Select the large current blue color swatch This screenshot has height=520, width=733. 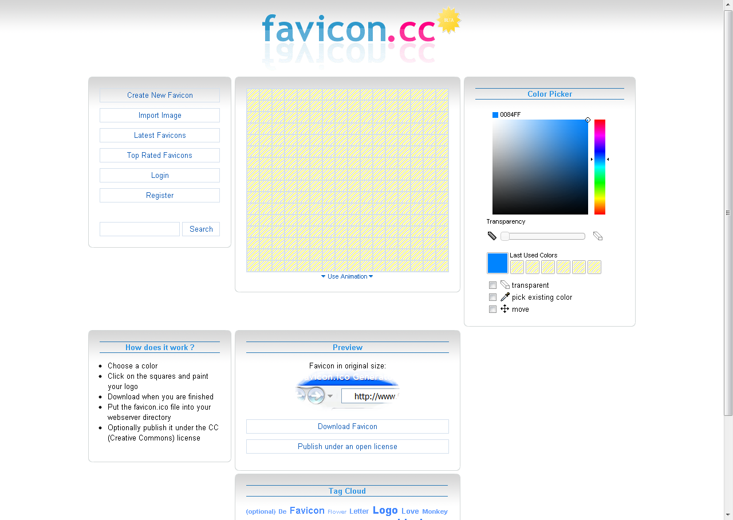(498, 263)
